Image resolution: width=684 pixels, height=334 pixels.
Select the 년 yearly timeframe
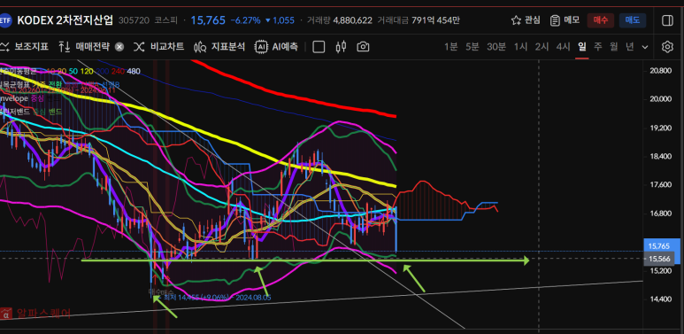pyautogui.click(x=629, y=47)
